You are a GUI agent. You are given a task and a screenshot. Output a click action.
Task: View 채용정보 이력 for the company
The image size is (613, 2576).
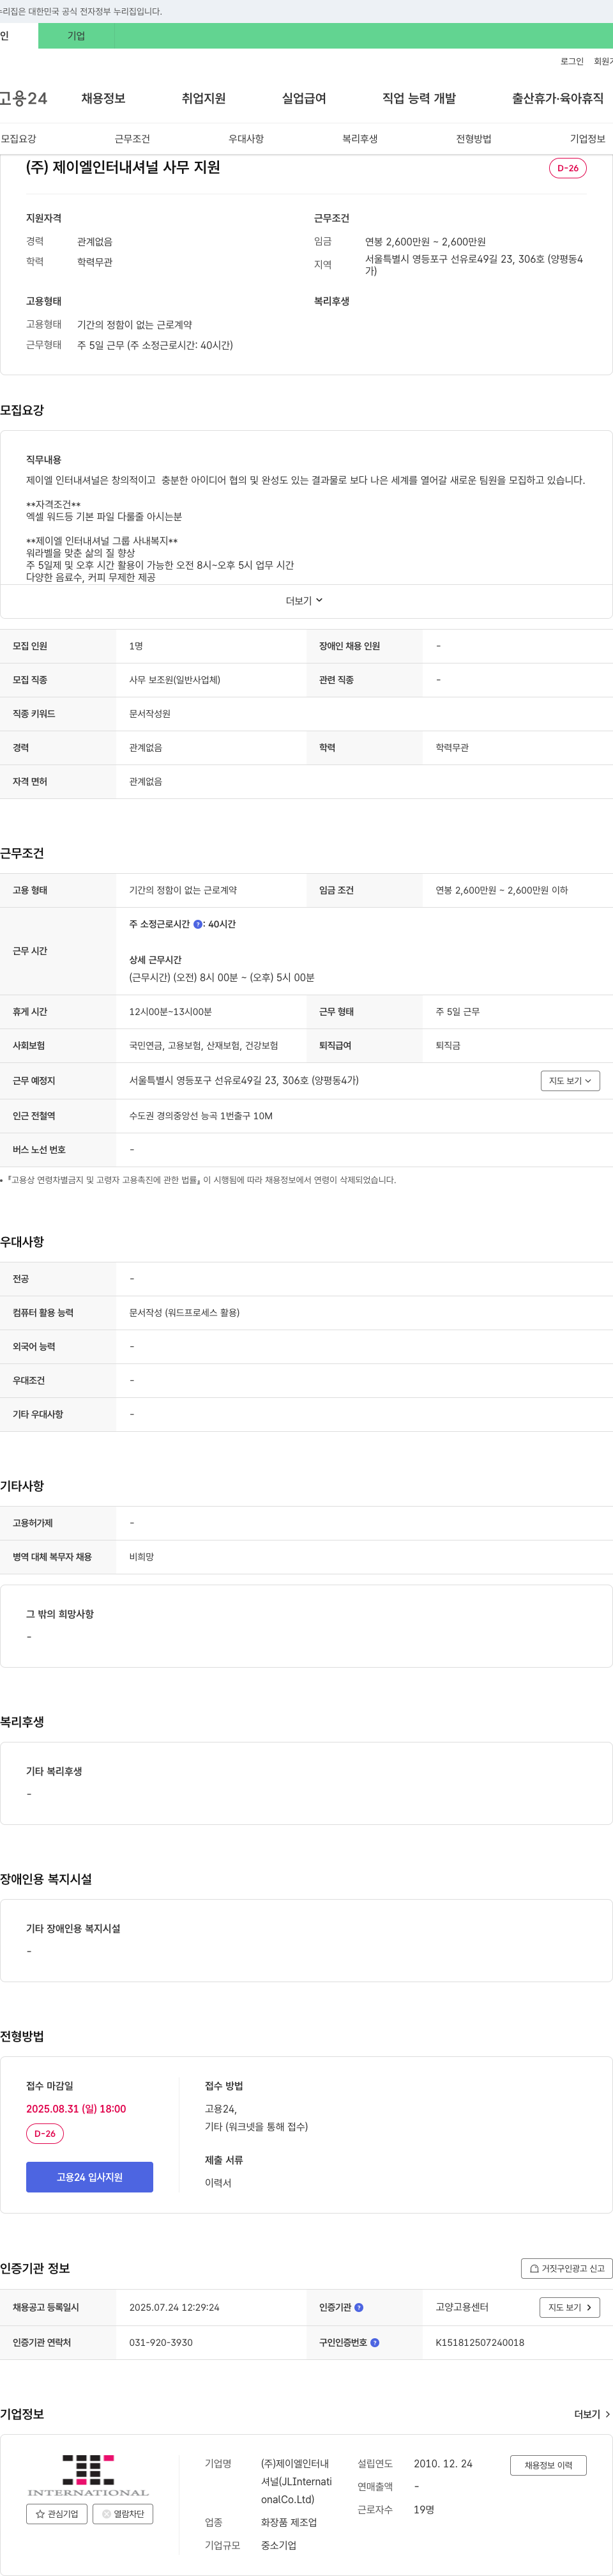[x=548, y=2465]
